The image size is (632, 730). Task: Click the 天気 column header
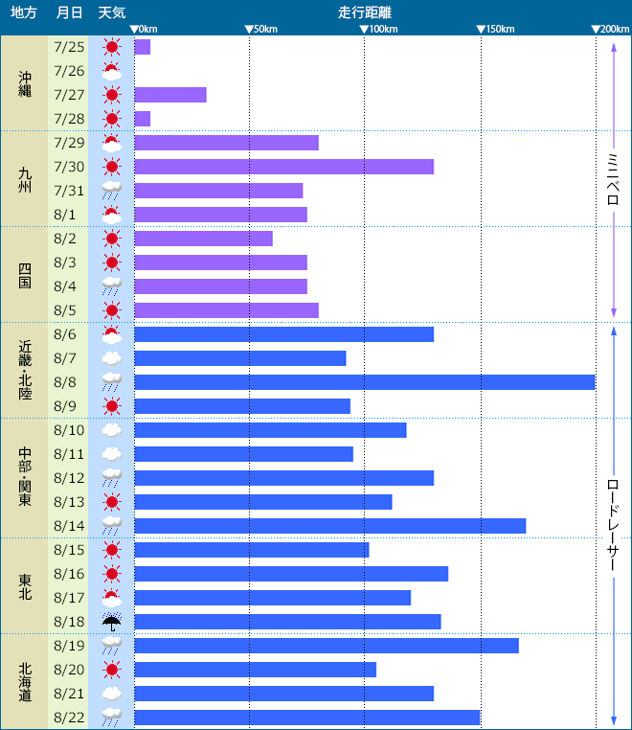point(112,12)
